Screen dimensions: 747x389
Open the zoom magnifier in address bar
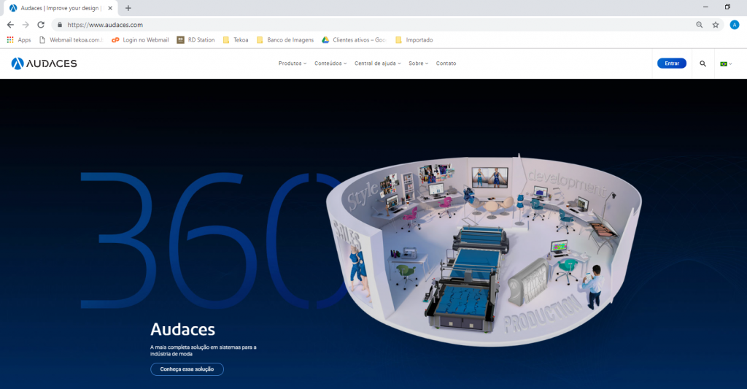[x=700, y=25]
